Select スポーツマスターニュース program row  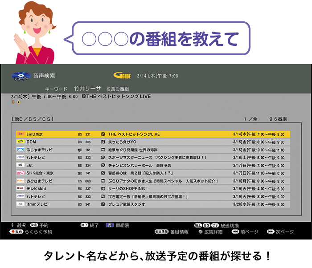tap(153, 158)
